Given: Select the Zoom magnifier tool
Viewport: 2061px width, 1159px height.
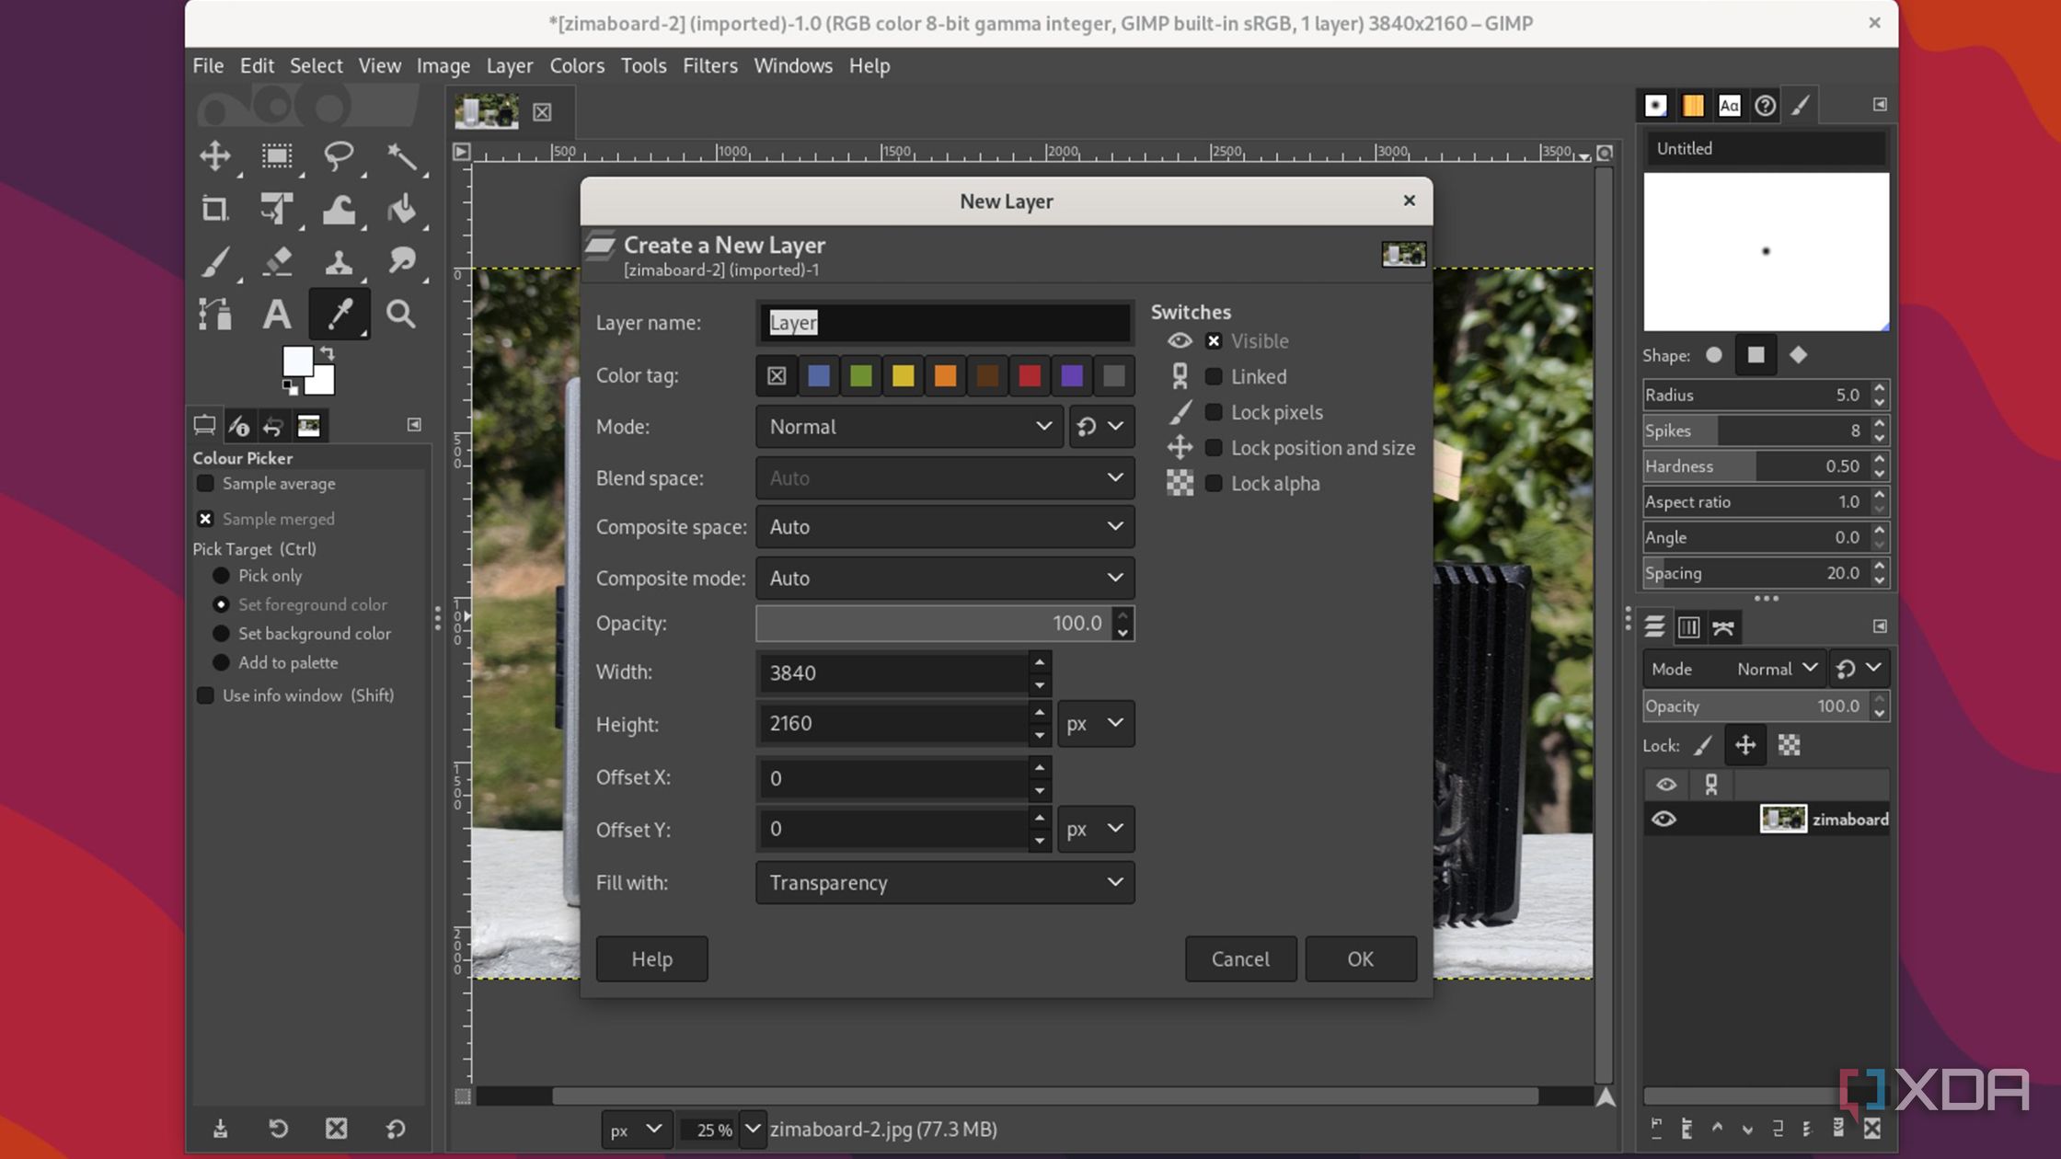Looking at the screenshot, I should pos(401,315).
